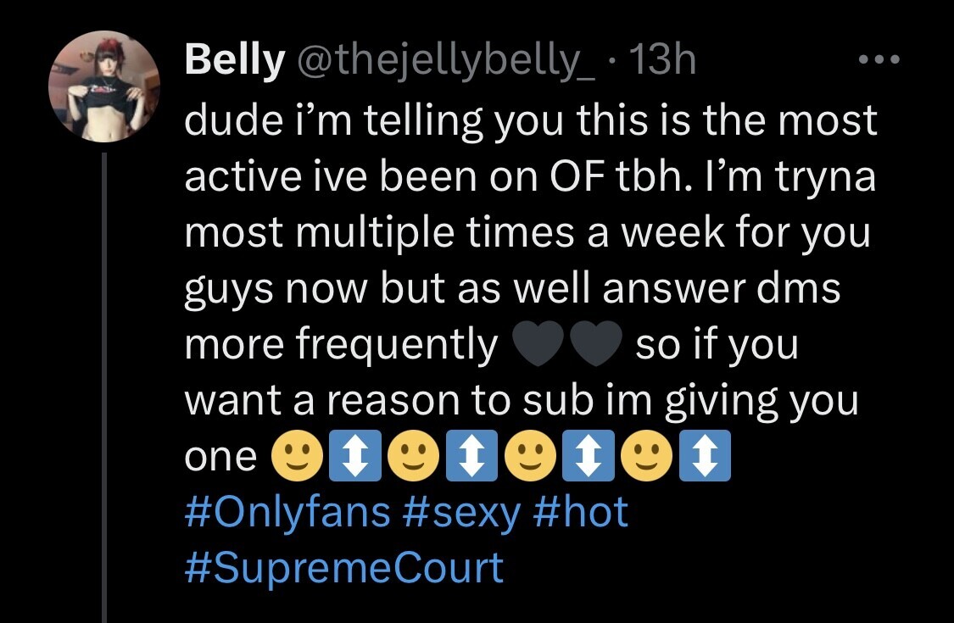The width and height of the screenshot is (954, 623).
Task: Click the second black heart emoji
Action: (x=595, y=348)
